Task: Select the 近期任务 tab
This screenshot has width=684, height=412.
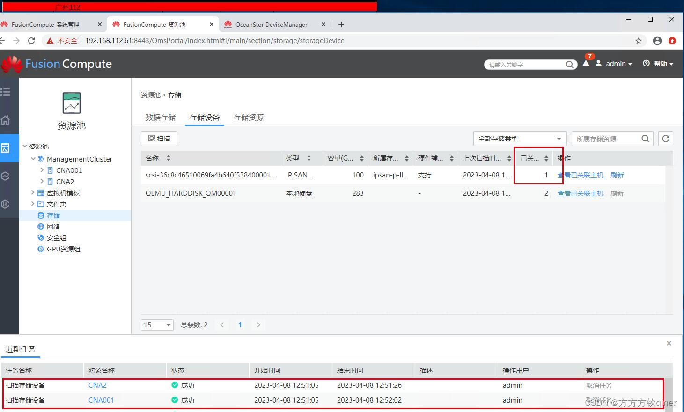Action: [21, 349]
